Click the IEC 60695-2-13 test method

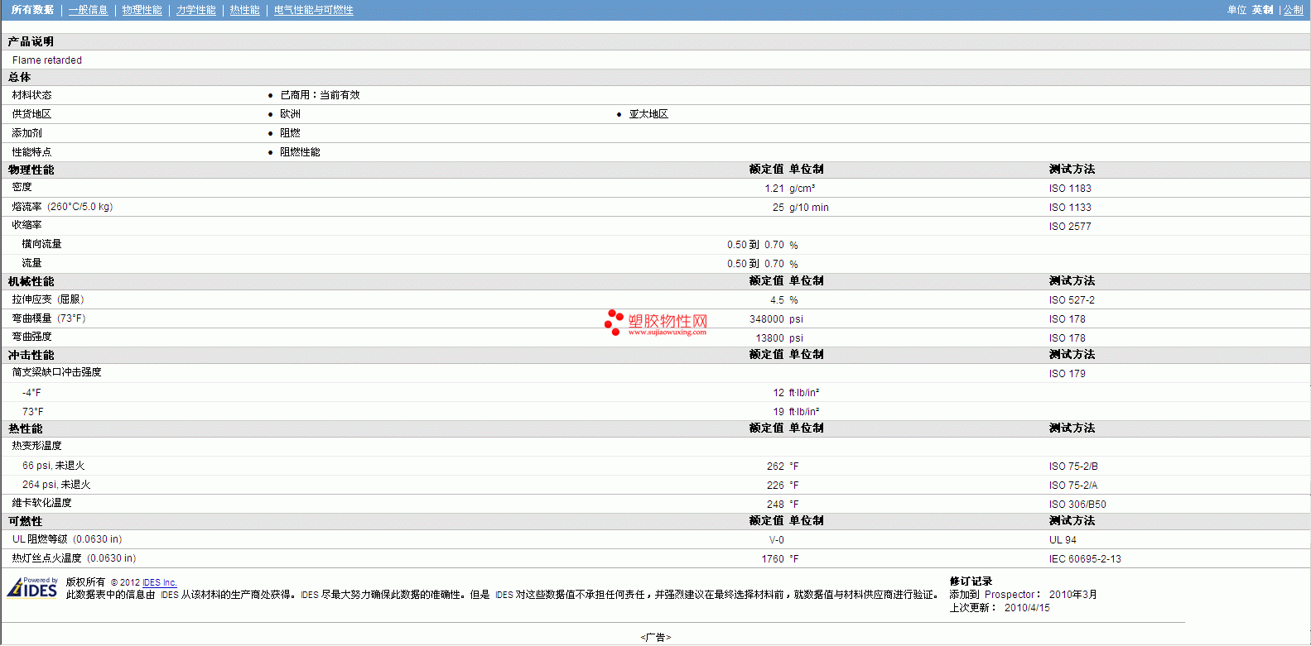click(x=1085, y=559)
